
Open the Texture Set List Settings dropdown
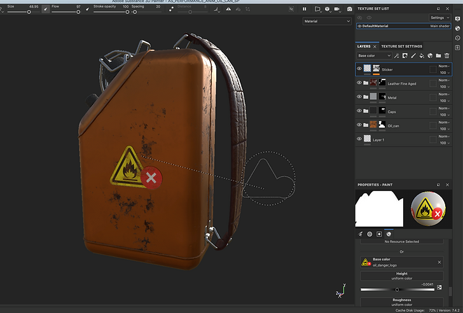pos(439,18)
